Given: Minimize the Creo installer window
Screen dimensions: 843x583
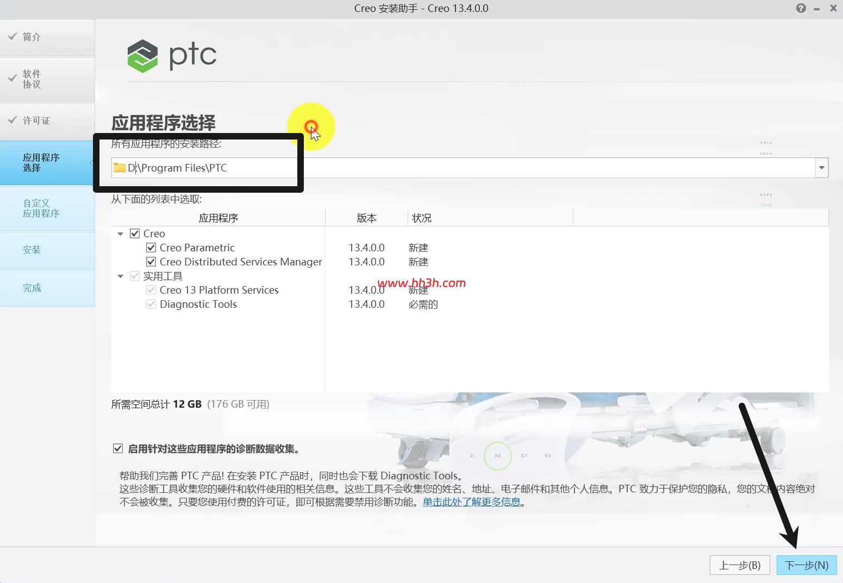Looking at the screenshot, I should pos(816,9).
